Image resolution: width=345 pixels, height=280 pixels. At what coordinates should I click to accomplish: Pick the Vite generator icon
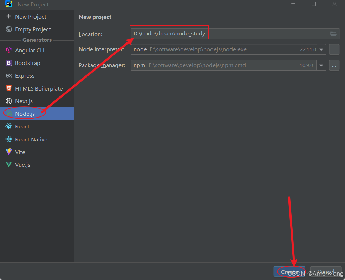8,152
